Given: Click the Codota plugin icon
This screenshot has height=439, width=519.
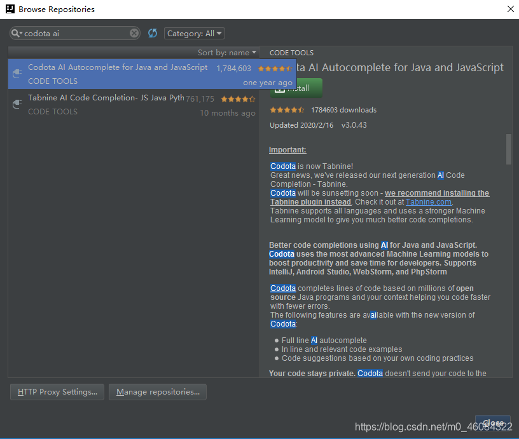Looking at the screenshot, I should [17, 74].
